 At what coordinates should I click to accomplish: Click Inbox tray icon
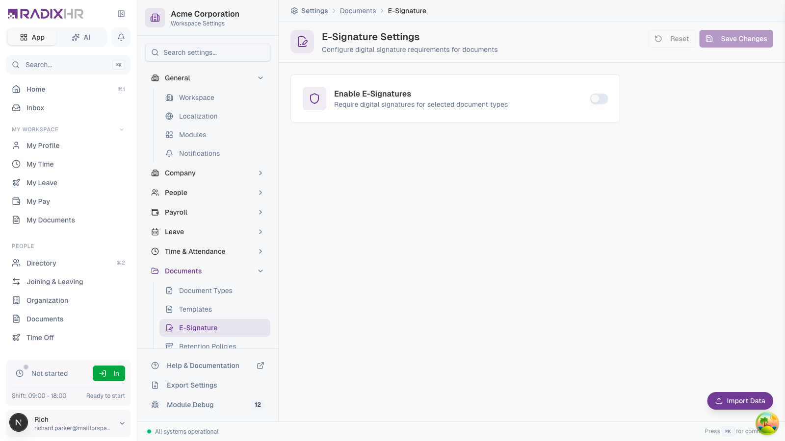16,108
